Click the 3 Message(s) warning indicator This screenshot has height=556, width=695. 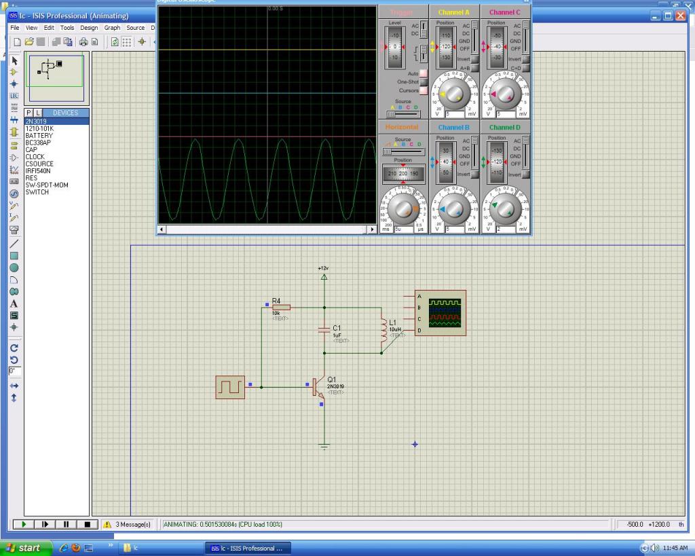(128, 524)
